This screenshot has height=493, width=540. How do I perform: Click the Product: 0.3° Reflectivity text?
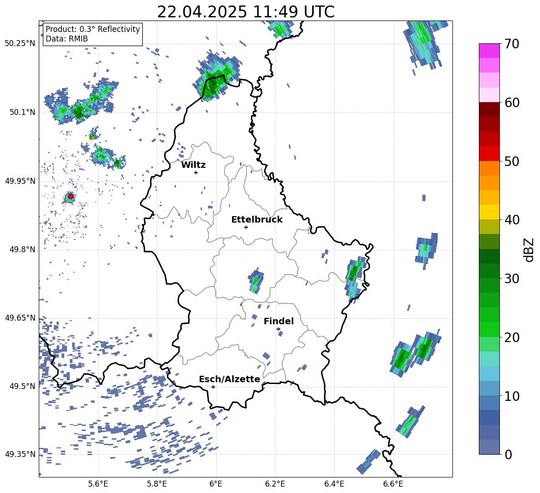(x=93, y=29)
